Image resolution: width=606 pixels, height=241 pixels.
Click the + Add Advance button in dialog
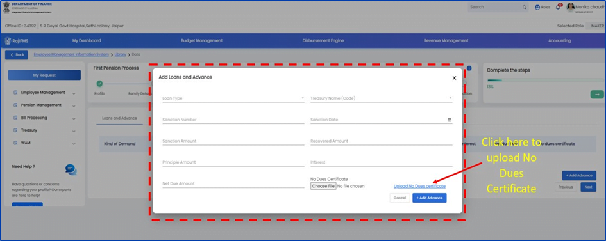pos(430,198)
